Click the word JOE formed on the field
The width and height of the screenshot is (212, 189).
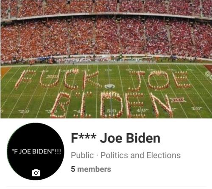[160, 80]
